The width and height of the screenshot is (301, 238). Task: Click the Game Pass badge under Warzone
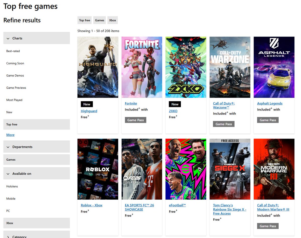point(224,124)
